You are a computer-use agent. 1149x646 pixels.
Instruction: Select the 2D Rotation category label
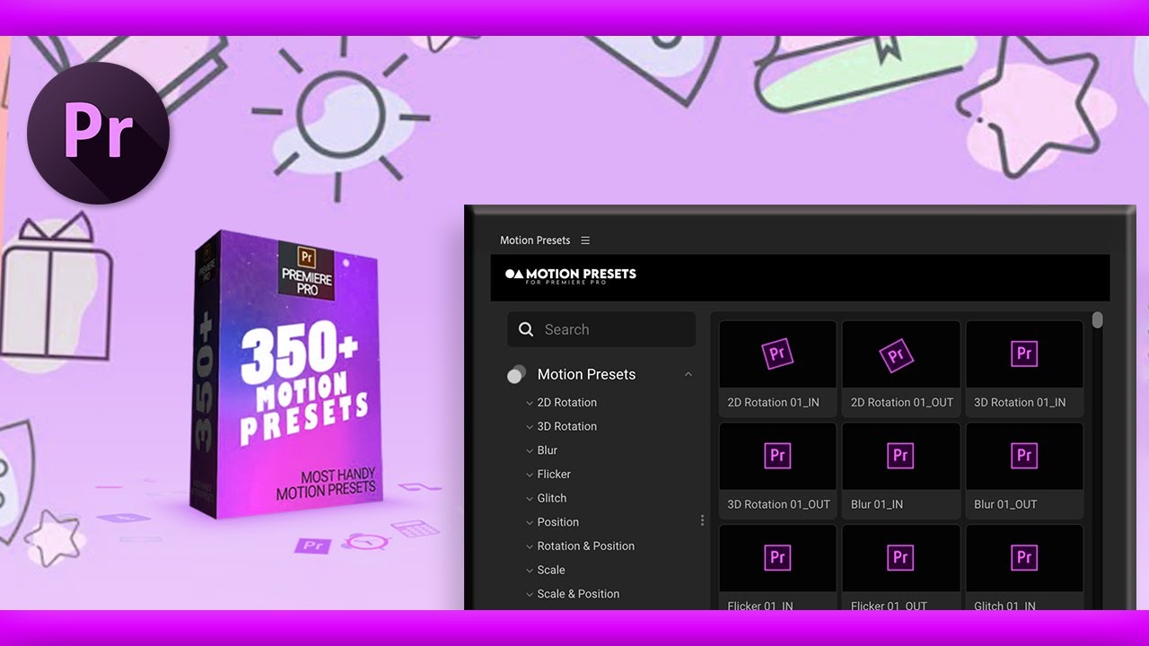pyautogui.click(x=567, y=402)
